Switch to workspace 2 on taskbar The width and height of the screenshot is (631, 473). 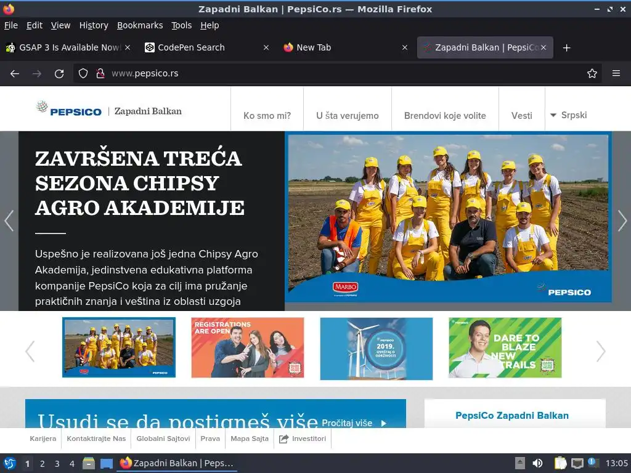pos(43,464)
